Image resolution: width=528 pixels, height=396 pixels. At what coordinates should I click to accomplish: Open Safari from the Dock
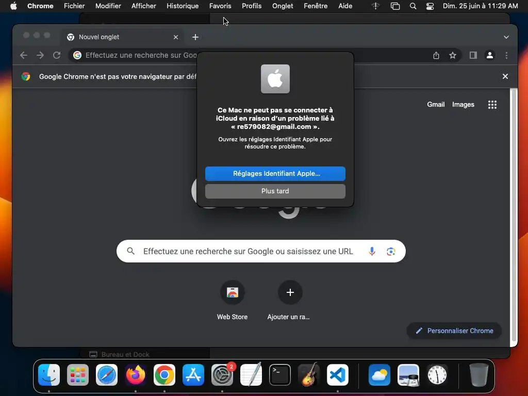(107, 375)
